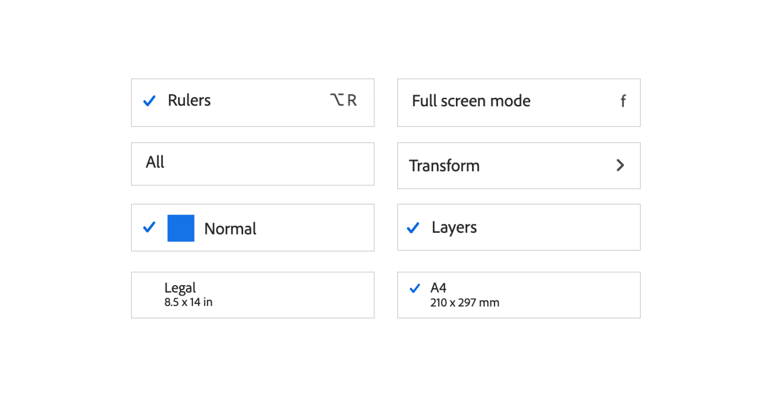The height and width of the screenshot is (397, 771).
Task: Choose the All menu item
Action: 252,164
